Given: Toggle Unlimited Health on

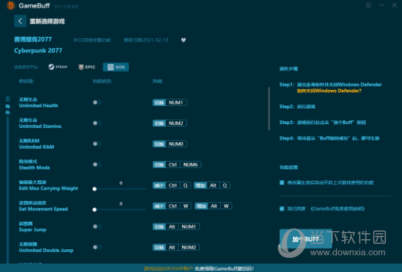Looking at the screenshot, I should click(x=97, y=103).
